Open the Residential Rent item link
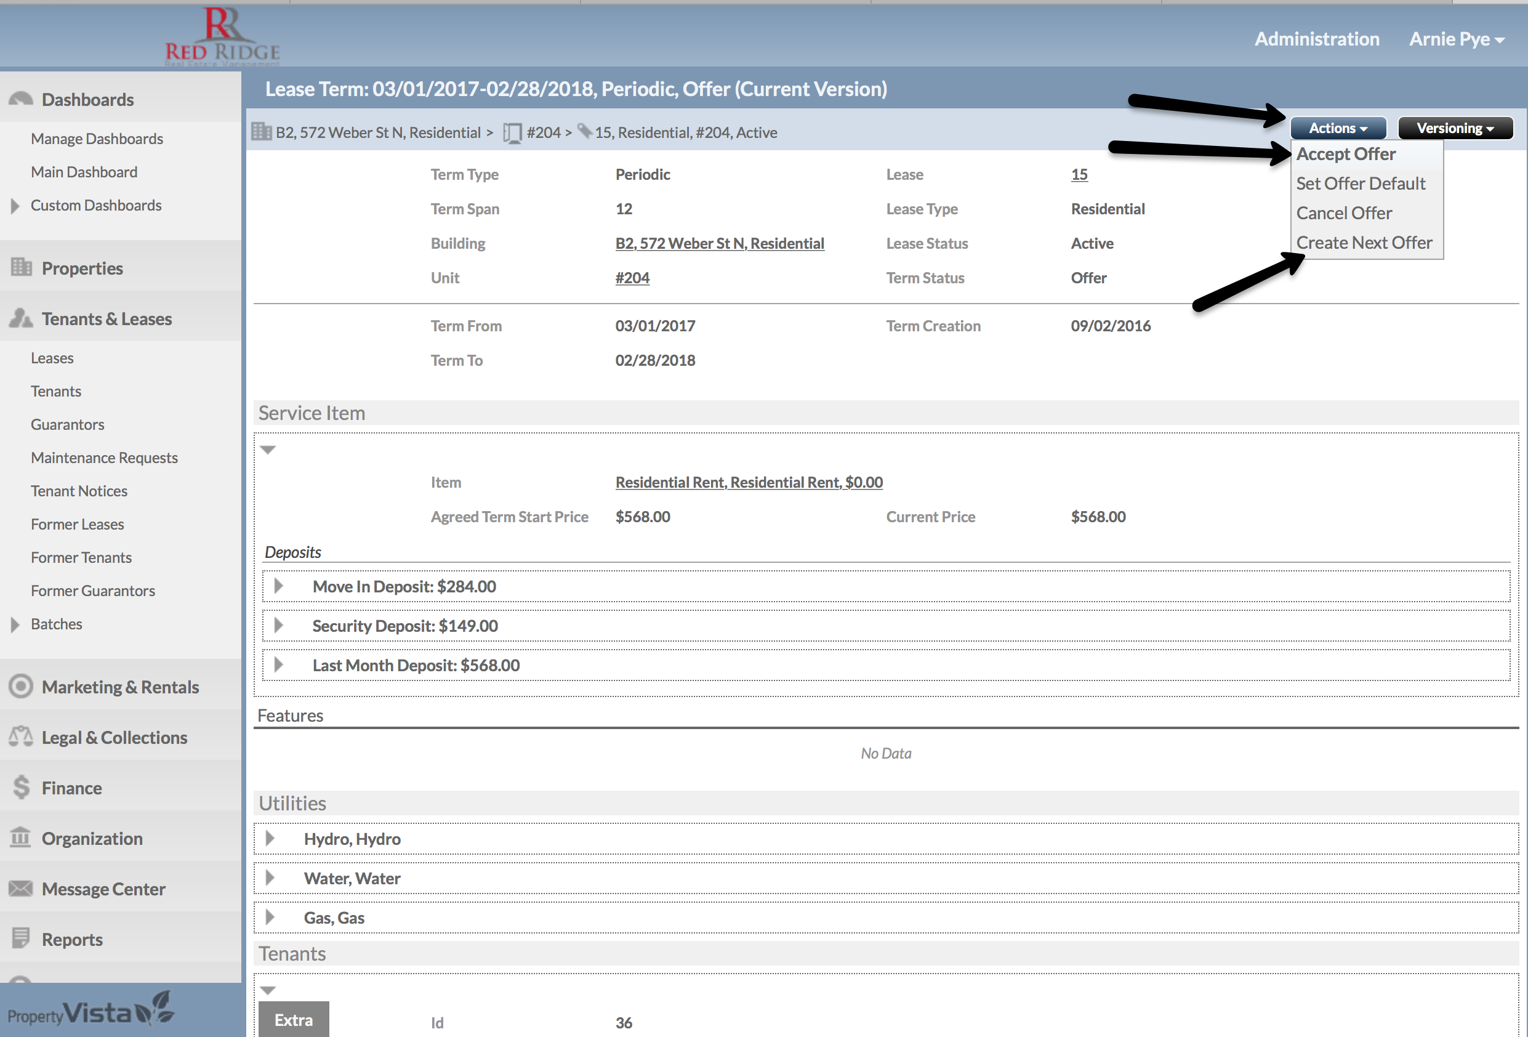The width and height of the screenshot is (1528, 1037). pyautogui.click(x=748, y=482)
